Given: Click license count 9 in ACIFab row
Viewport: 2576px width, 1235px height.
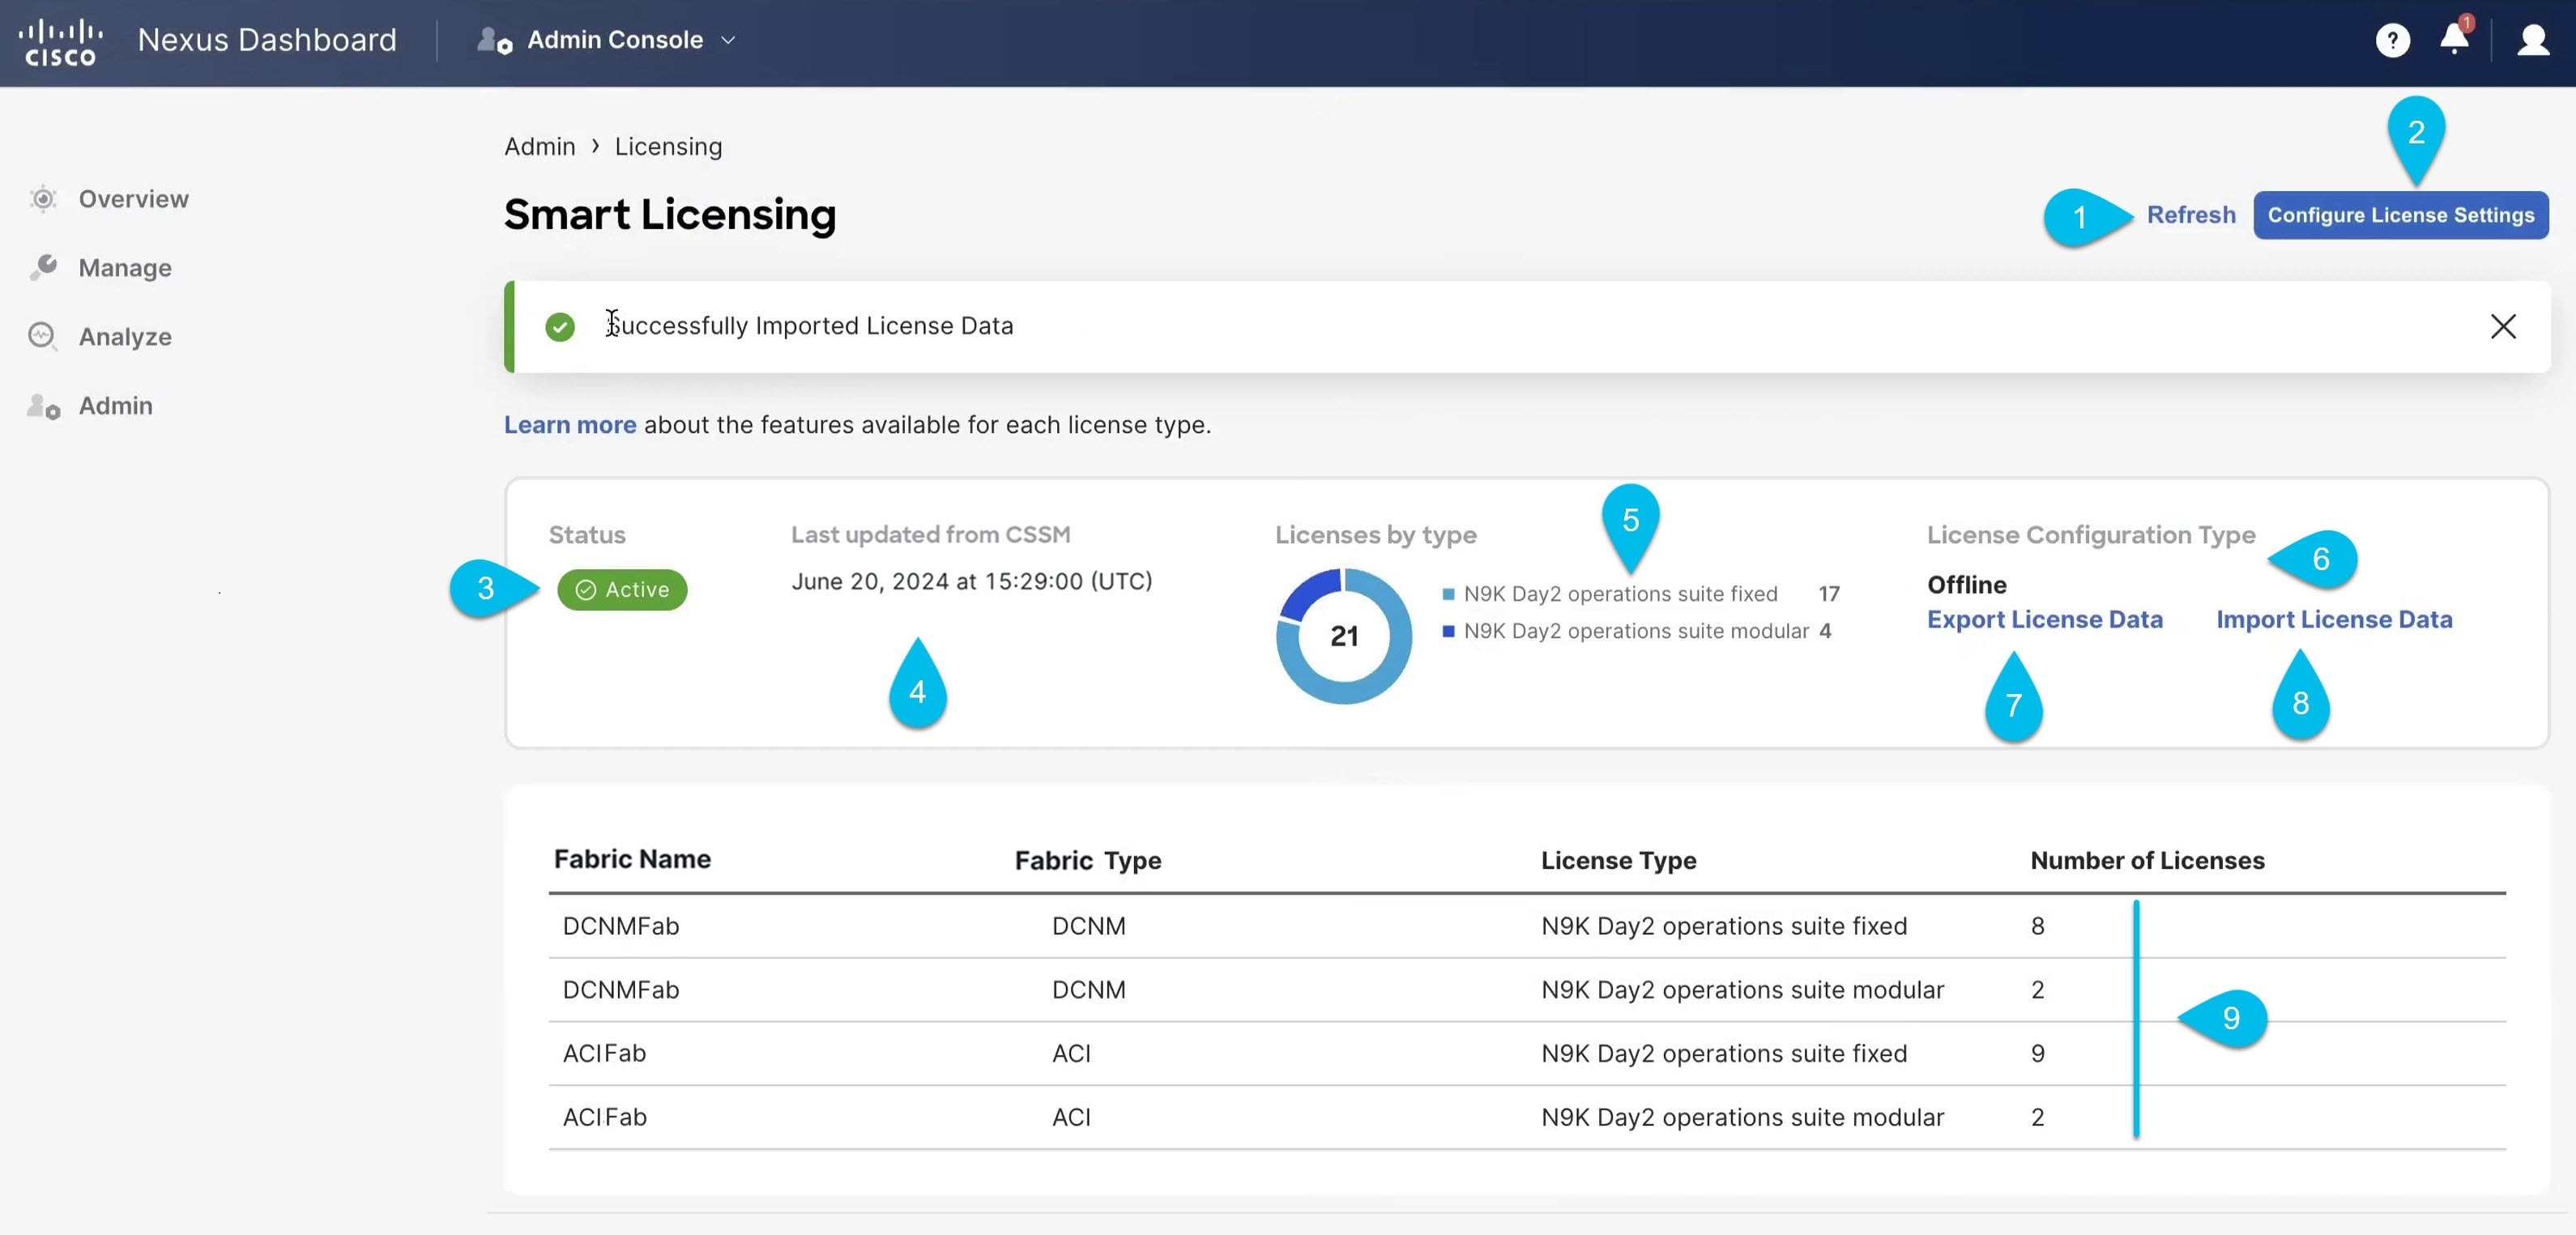Looking at the screenshot, I should tap(2037, 1054).
